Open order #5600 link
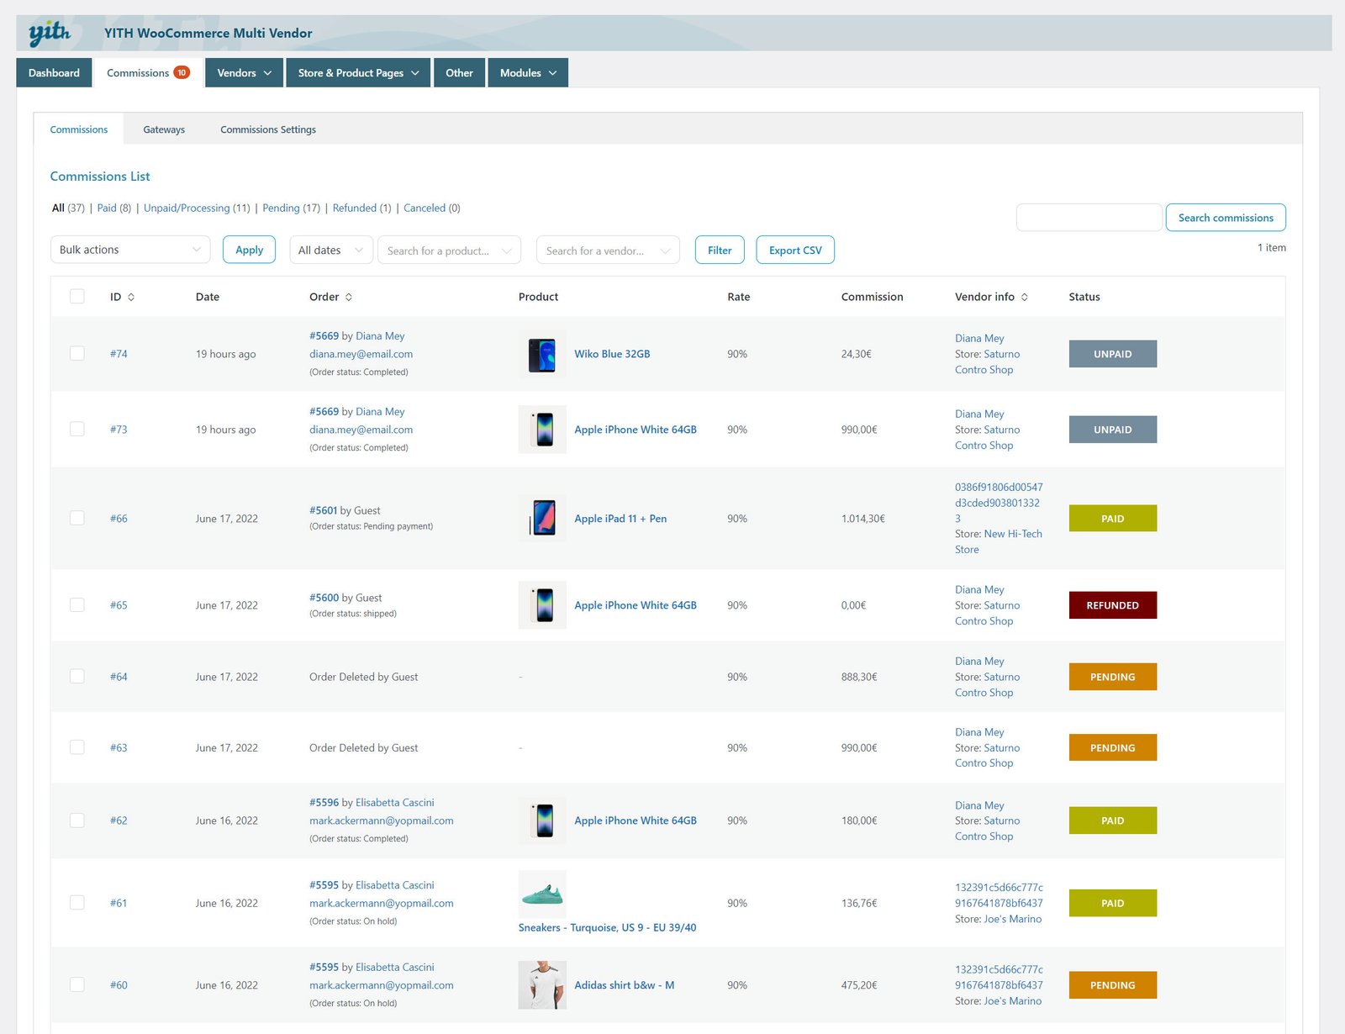Image resolution: width=1345 pixels, height=1034 pixels. [x=324, y=598]
